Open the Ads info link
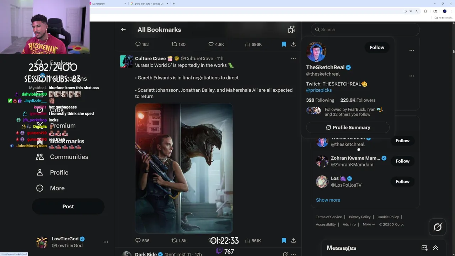 tap(349, 224)
